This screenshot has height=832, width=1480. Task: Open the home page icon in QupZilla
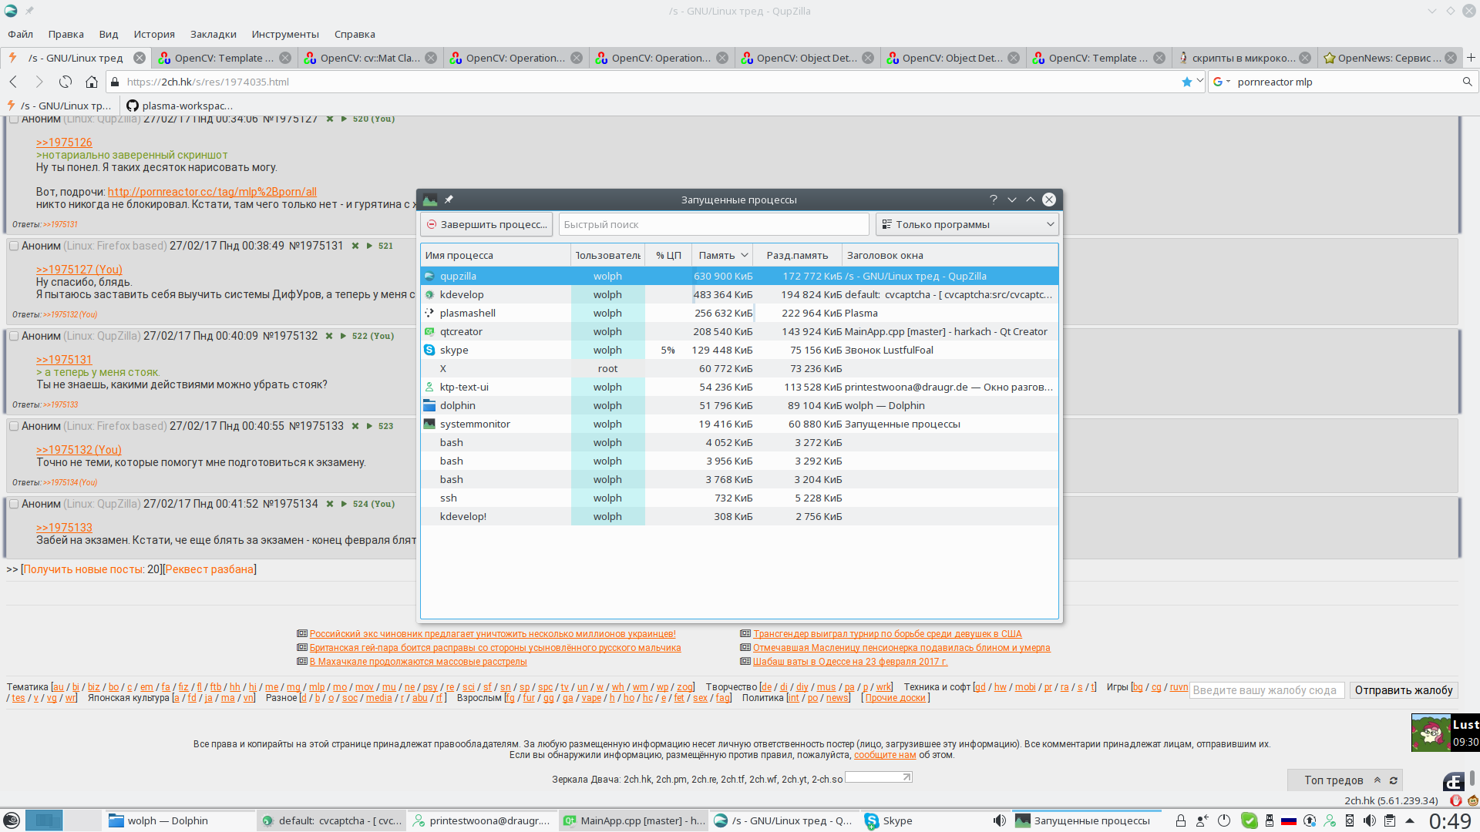(92, 82)
